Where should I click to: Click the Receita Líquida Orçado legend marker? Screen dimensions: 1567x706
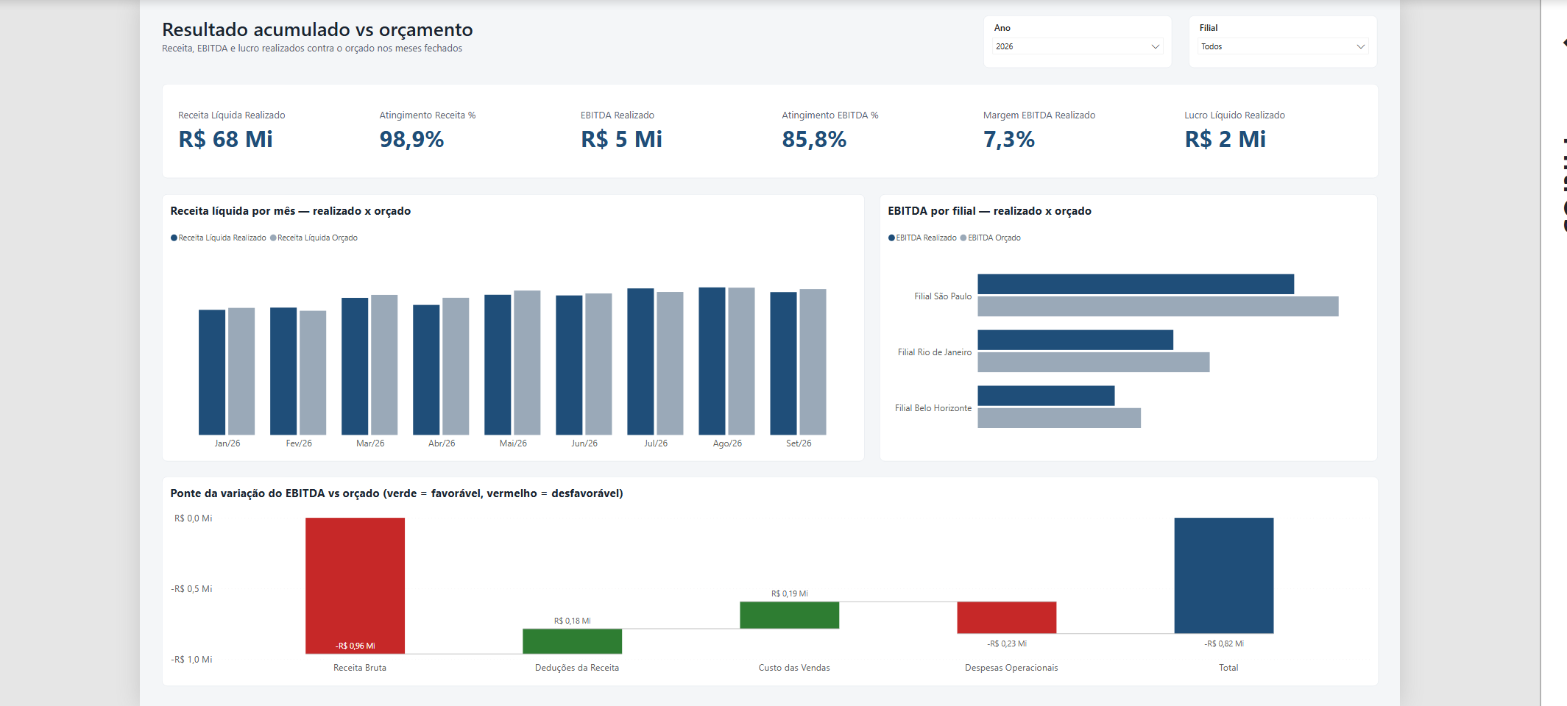[273, 238]
